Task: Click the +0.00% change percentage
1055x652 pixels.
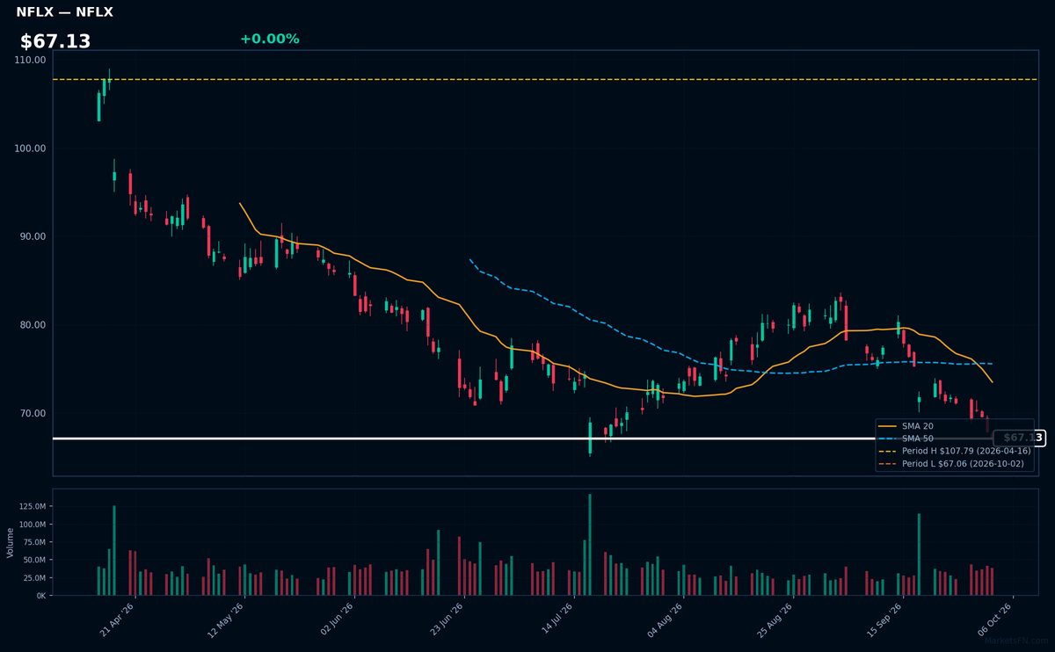Action: (x=269, y=39)
